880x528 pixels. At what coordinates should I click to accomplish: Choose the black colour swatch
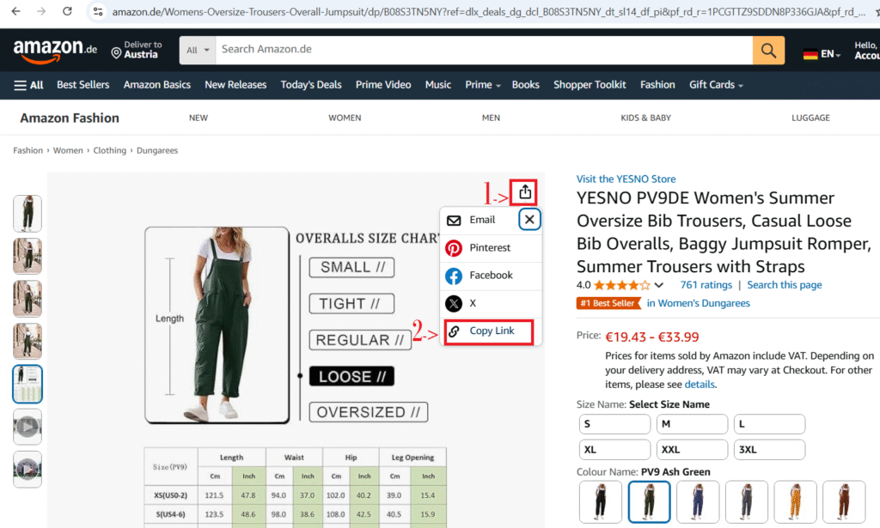[x=601, y=501]
